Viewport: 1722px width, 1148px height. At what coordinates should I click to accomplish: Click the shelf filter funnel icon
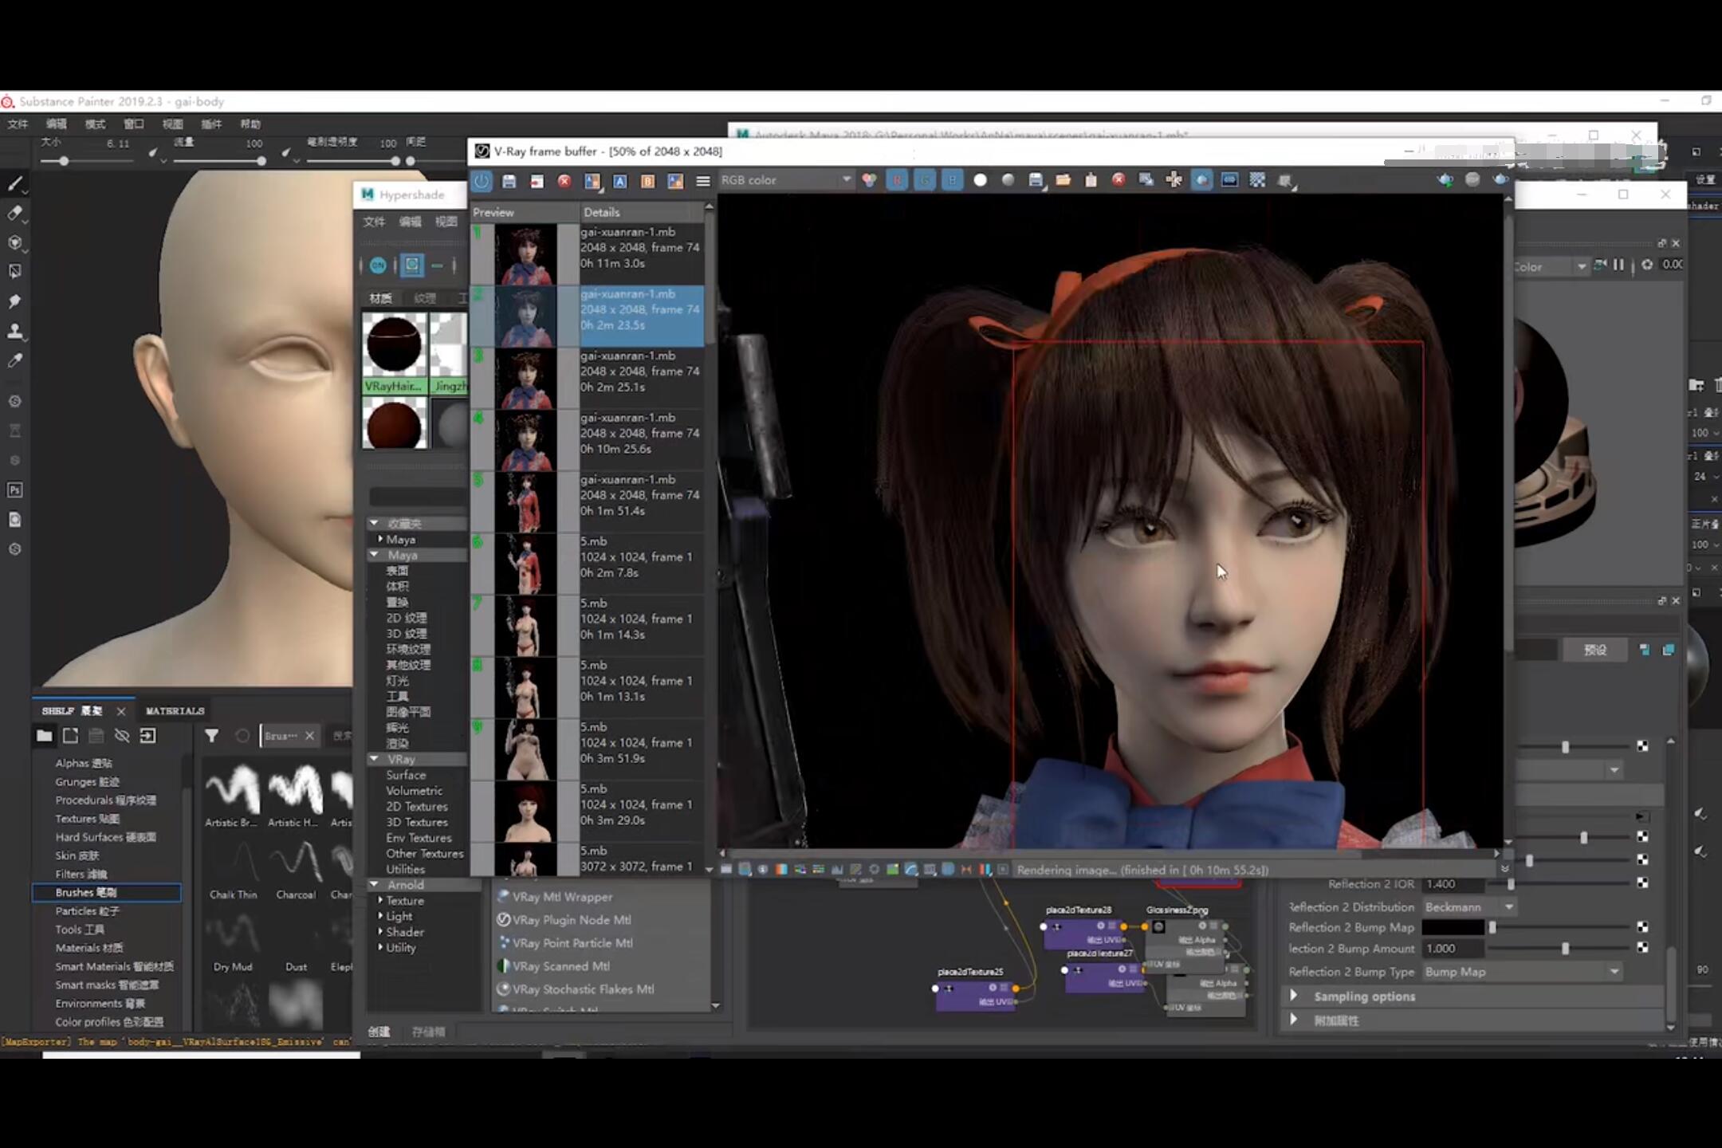211,736
